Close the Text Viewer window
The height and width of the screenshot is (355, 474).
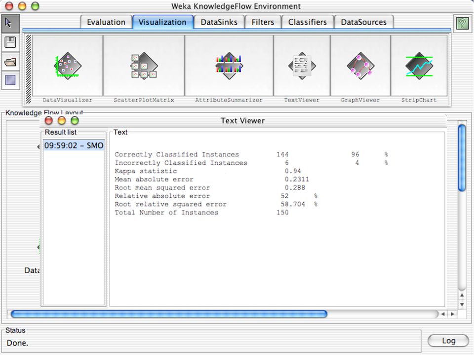tap(49, 121)
